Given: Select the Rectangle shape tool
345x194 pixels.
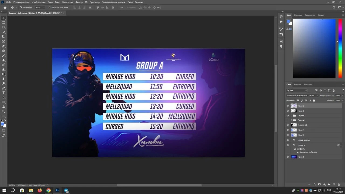Looking at the screenshot, I should tap(4, 102).
